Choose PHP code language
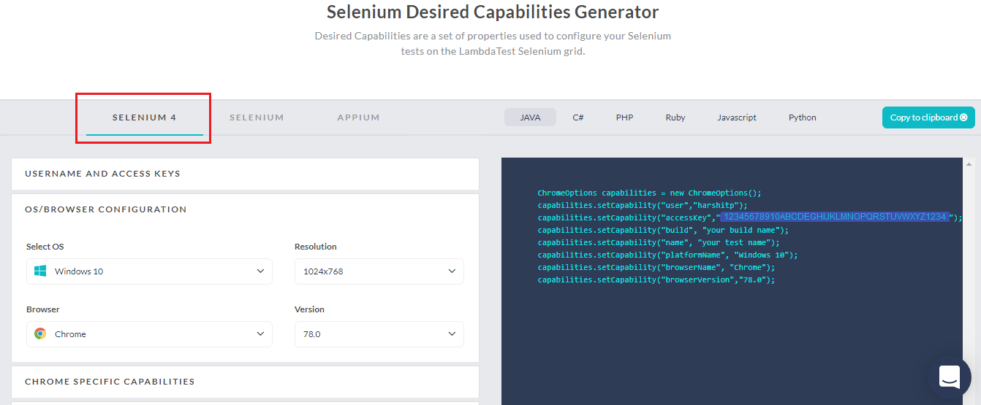Viewport: 981px width, 405px height. 624,117
